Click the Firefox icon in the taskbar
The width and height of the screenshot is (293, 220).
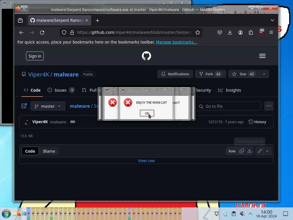pos(19,214)
